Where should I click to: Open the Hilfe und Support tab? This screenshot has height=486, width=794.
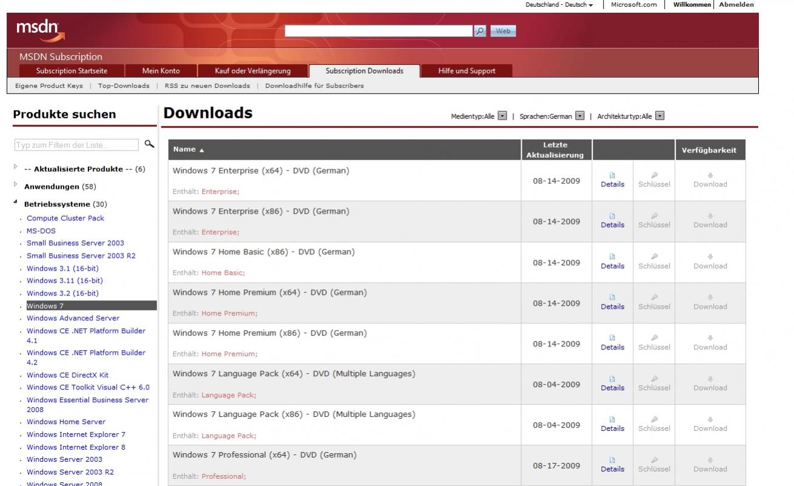click(467, 71)
